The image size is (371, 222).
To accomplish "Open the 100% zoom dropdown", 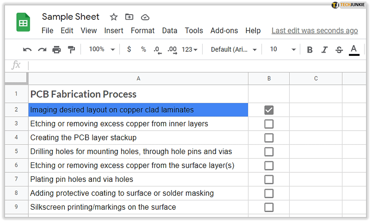I will point(102,49).
